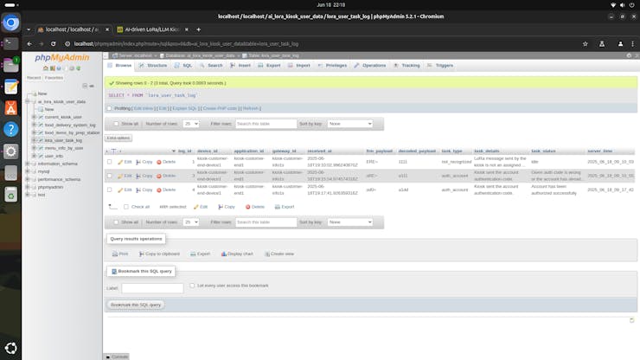Screen dimensions: 640x360
Task: Open the top Sort by key dropdown
Action: click(349, 124)
